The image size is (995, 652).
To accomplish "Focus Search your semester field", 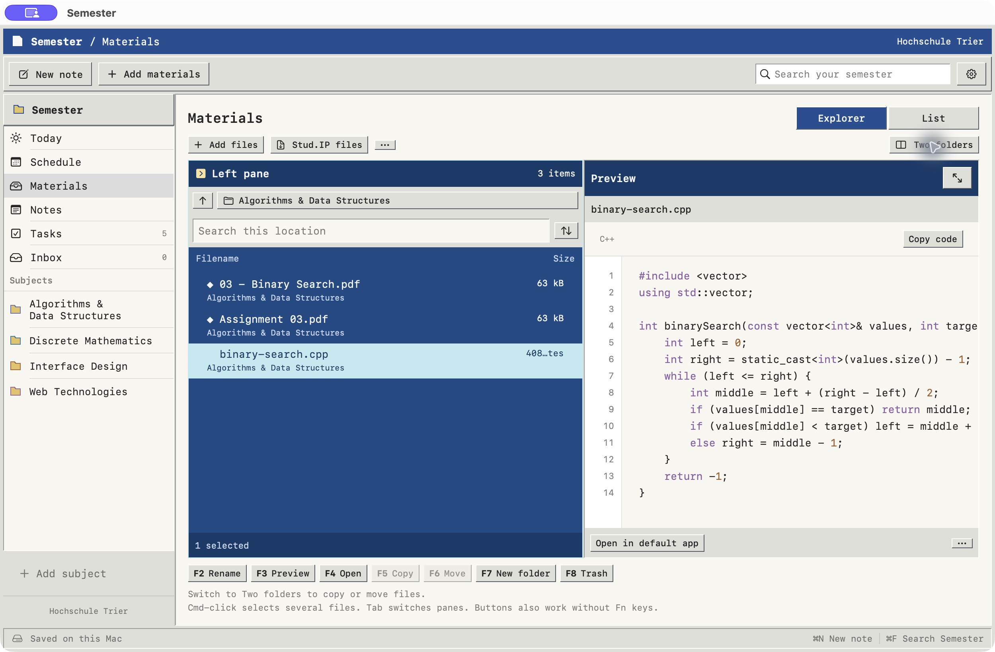I will tap(853, 74).
